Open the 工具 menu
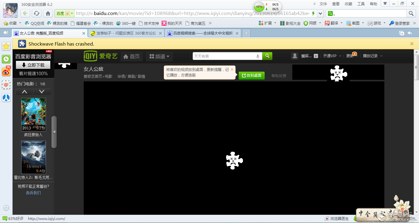Screen dimensions: 419x223 [x=361, y=4]
